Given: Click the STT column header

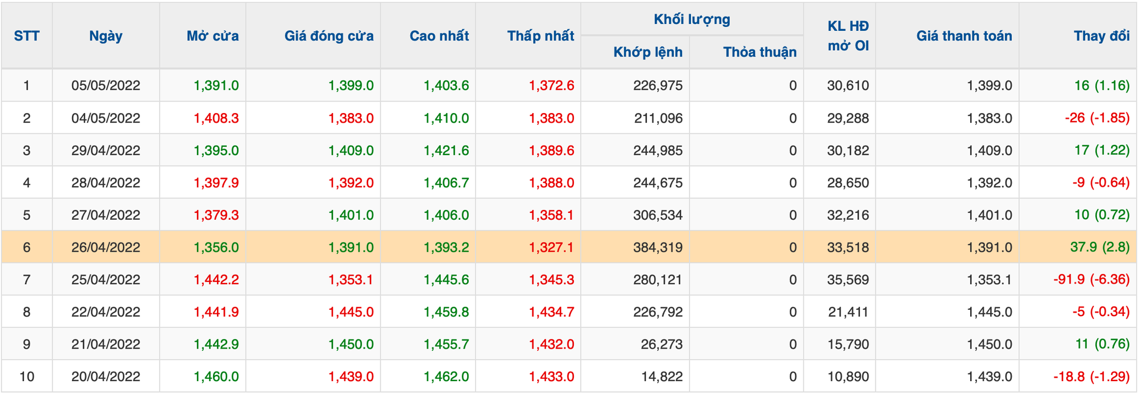Looking at the screenshot, I should (x=27, y=36).
